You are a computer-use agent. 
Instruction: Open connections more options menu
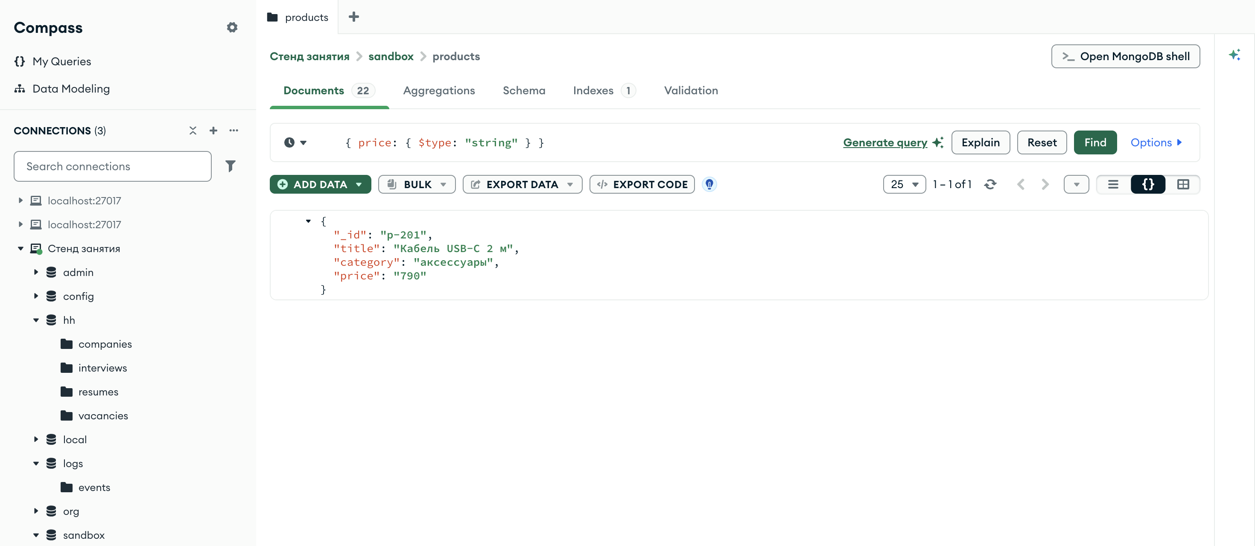(234, 131)
